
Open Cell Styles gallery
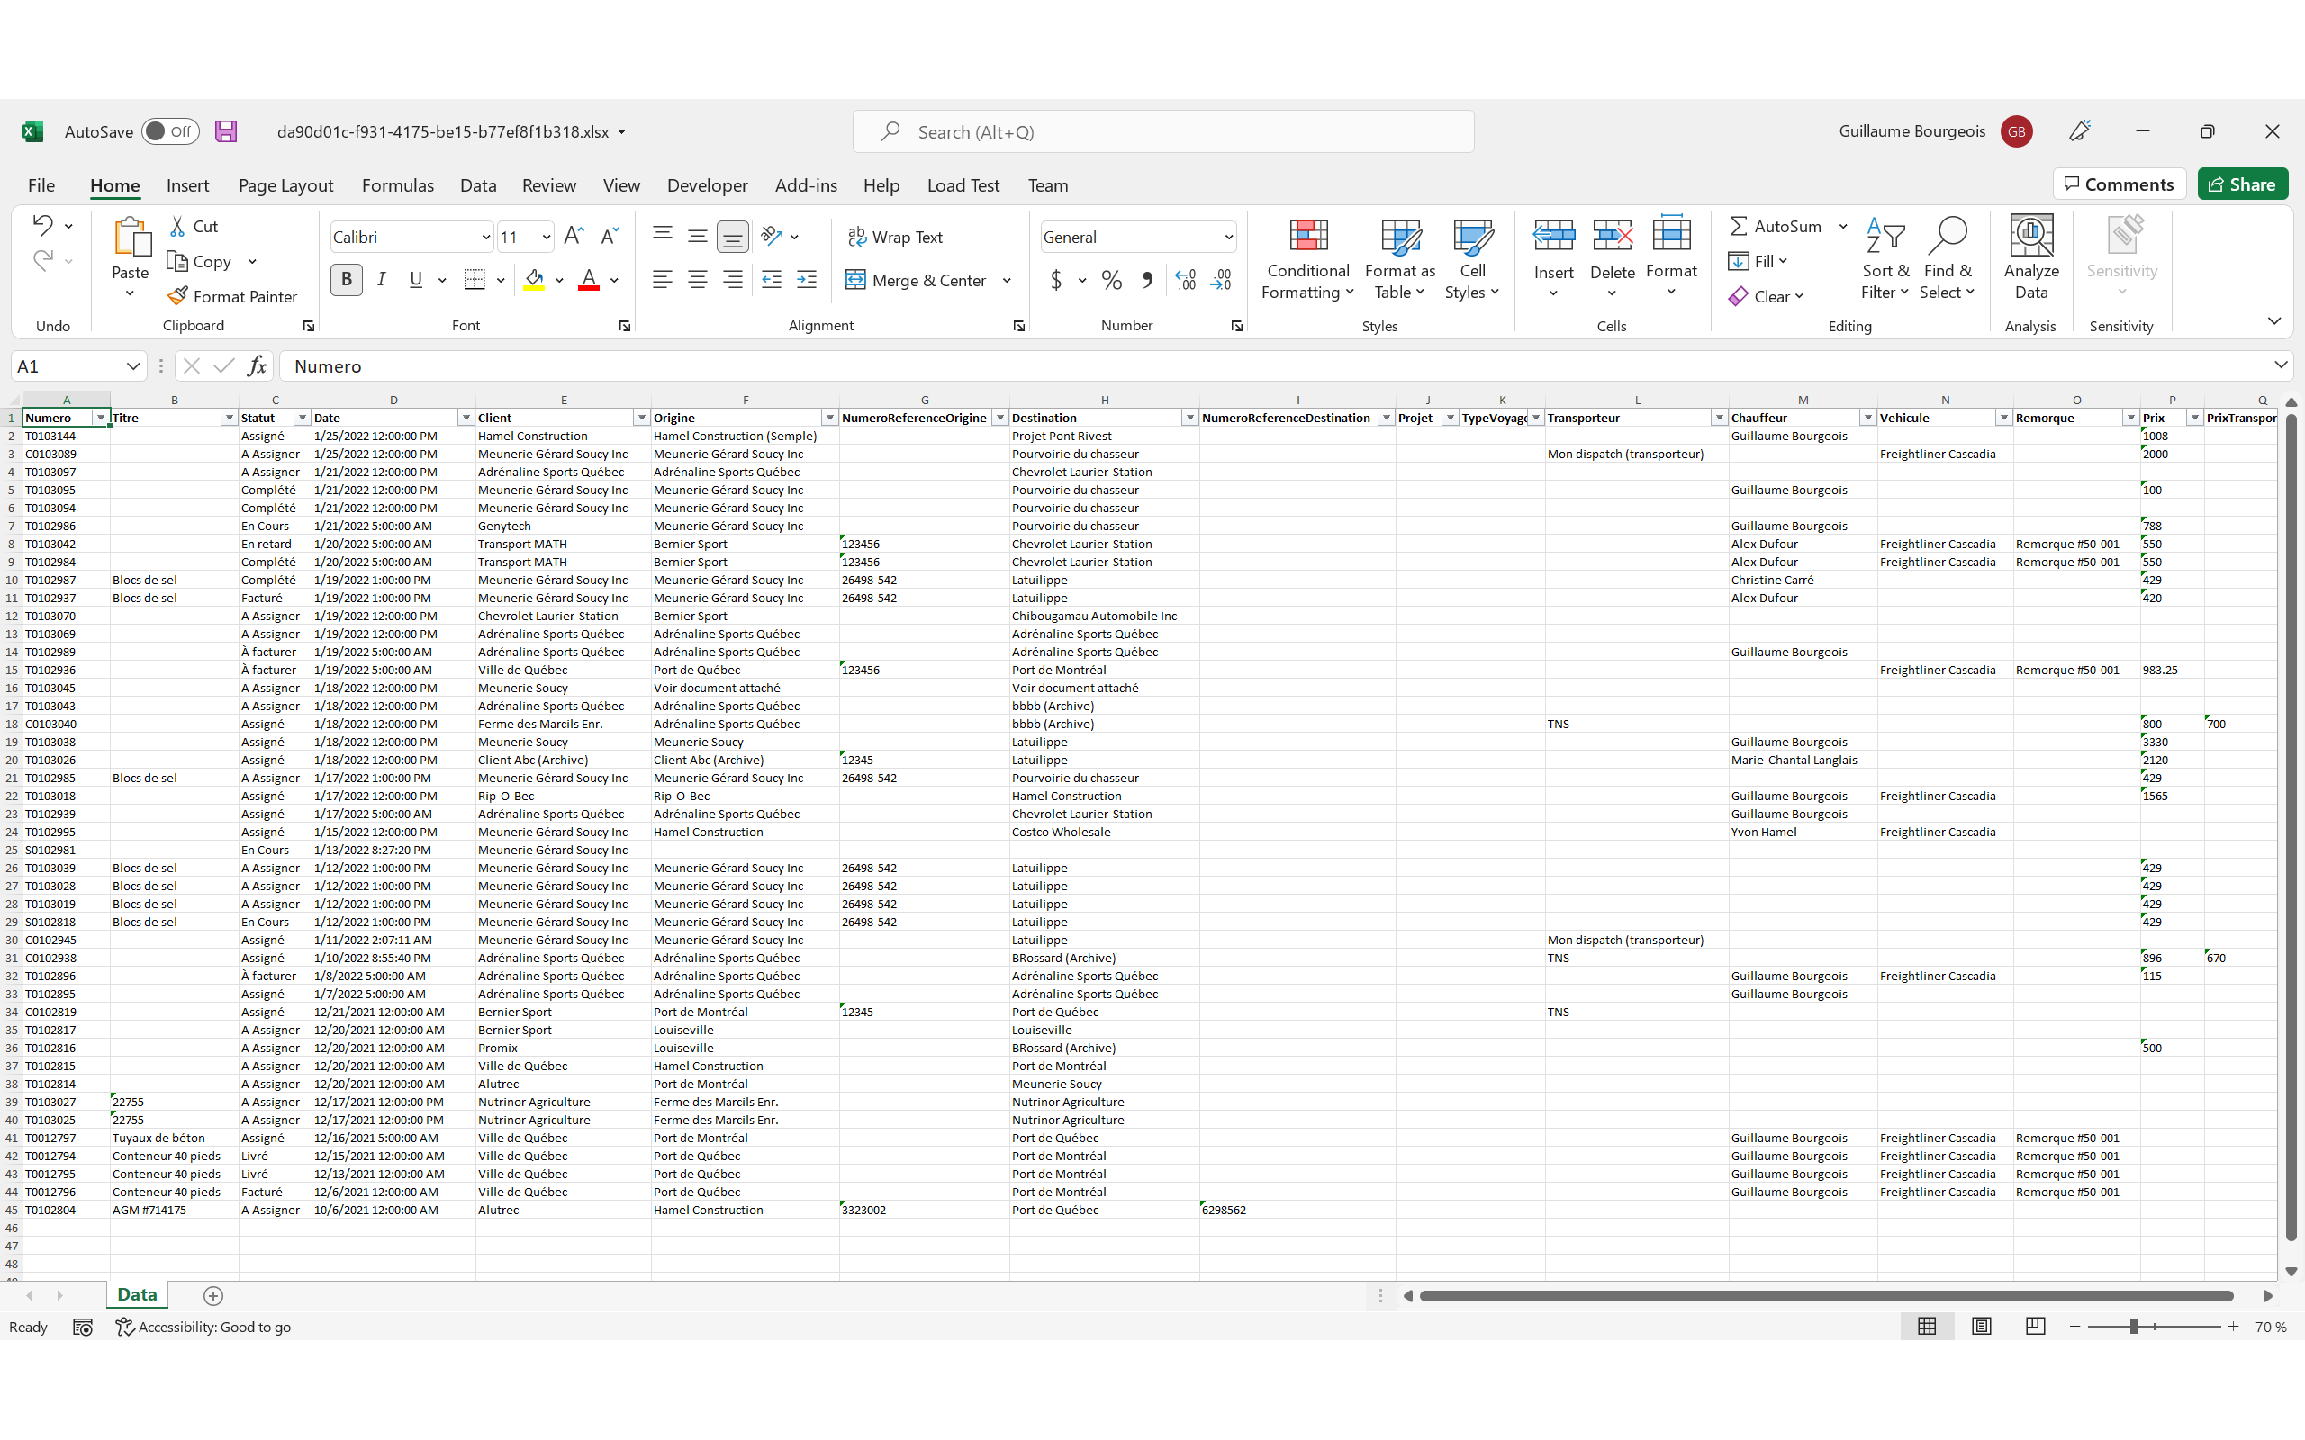click(x=1472, y=259)
